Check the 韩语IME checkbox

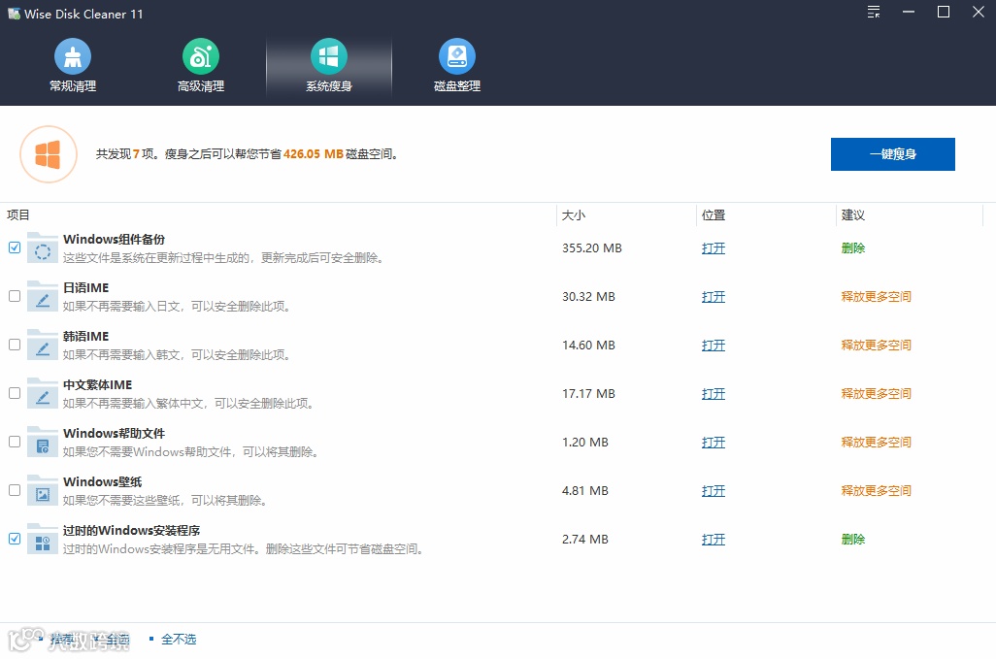(x=15, y=345)
